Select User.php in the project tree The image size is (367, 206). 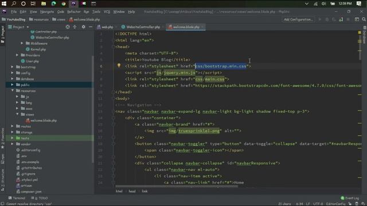30,61
